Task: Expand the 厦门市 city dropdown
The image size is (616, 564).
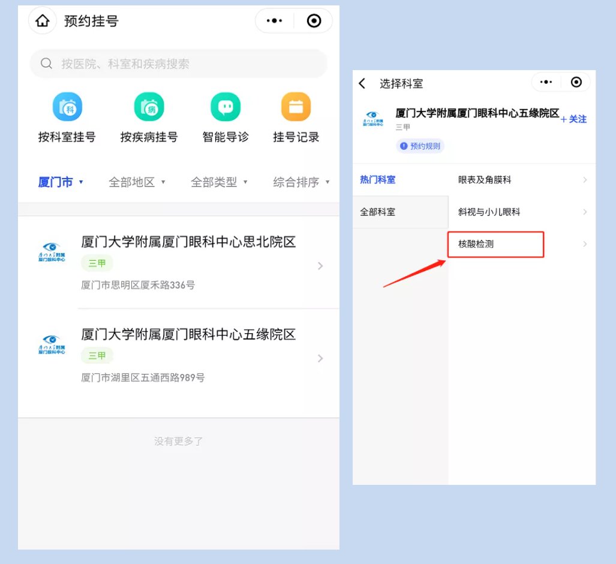Action: [61, 182]
